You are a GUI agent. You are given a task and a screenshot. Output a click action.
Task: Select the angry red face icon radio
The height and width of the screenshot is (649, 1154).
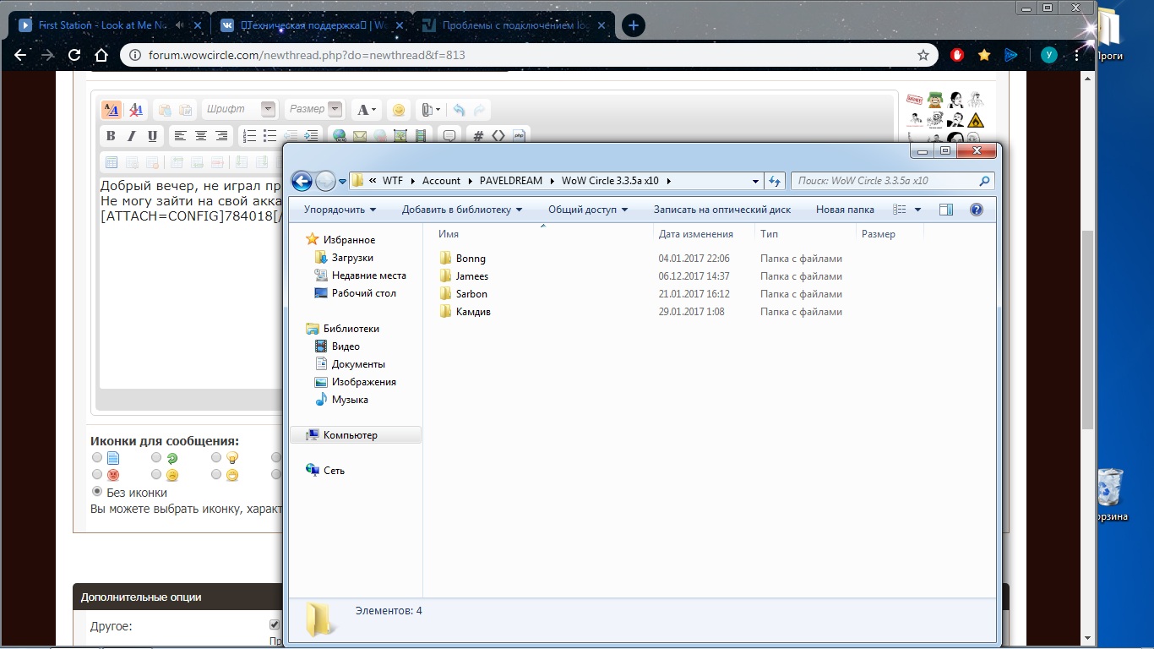coord(97,475)
